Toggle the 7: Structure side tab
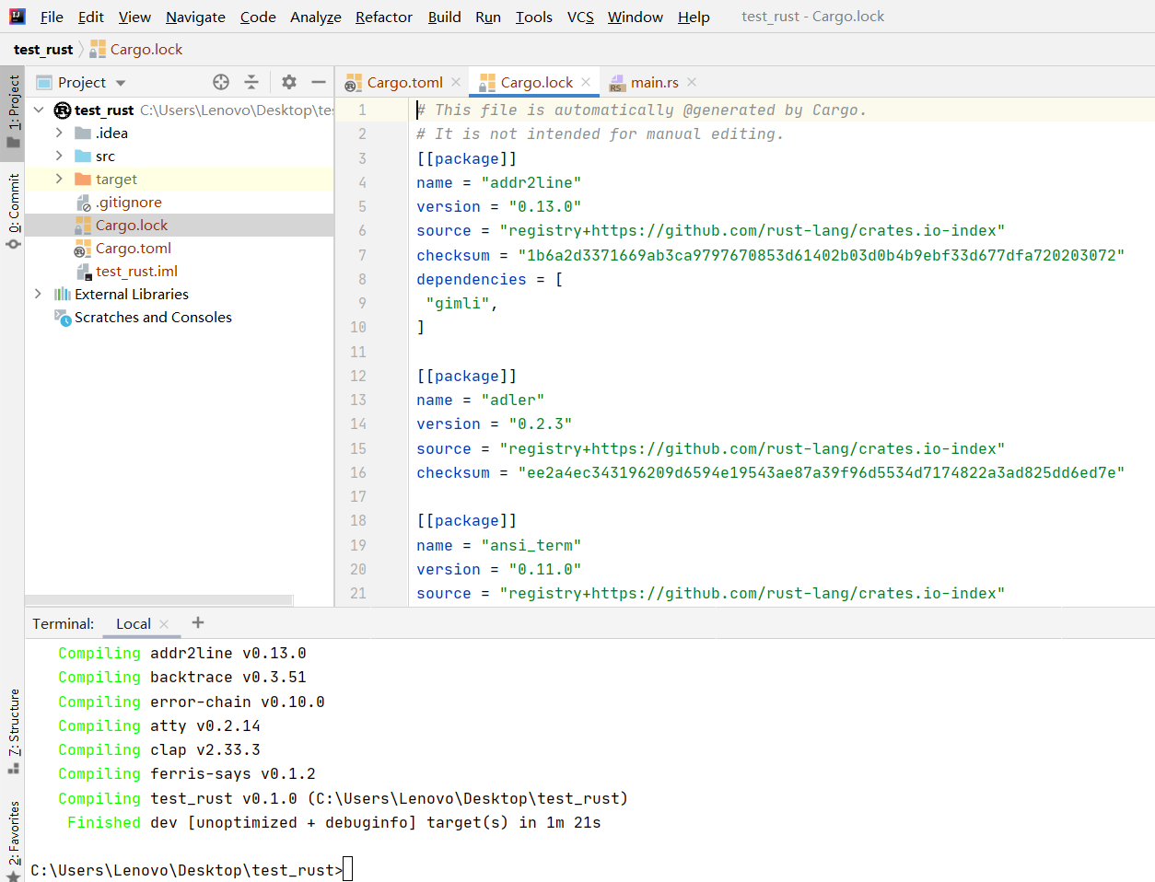1155x882 pixels. (x=13, y=731)
